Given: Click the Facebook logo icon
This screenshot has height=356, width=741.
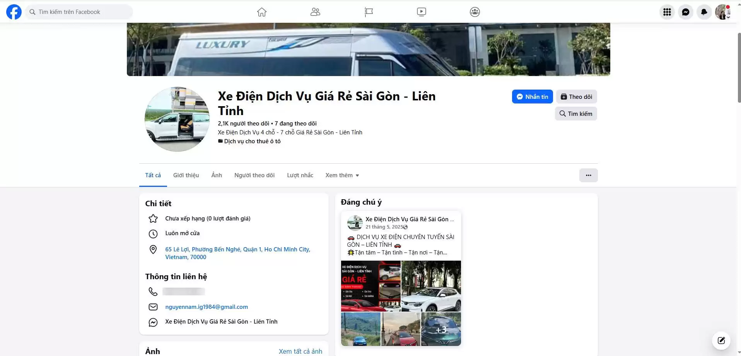Looking at the screenshot, I should [x=14, y=12].
